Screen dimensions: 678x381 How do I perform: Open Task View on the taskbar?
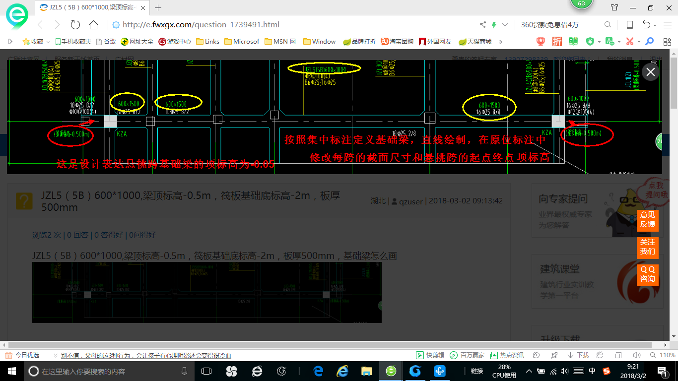pyautogui.click(x=206, y=371)
